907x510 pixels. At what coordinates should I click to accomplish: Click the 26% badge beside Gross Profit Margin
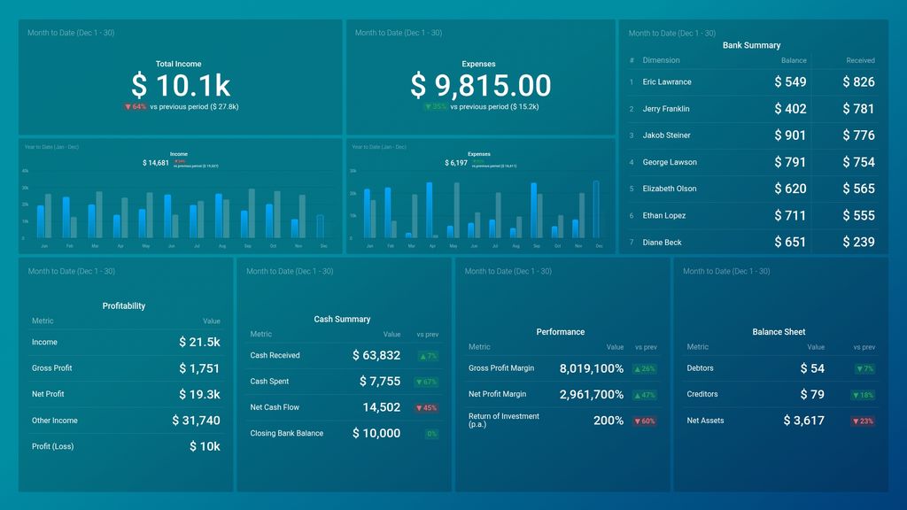point(645,368)
